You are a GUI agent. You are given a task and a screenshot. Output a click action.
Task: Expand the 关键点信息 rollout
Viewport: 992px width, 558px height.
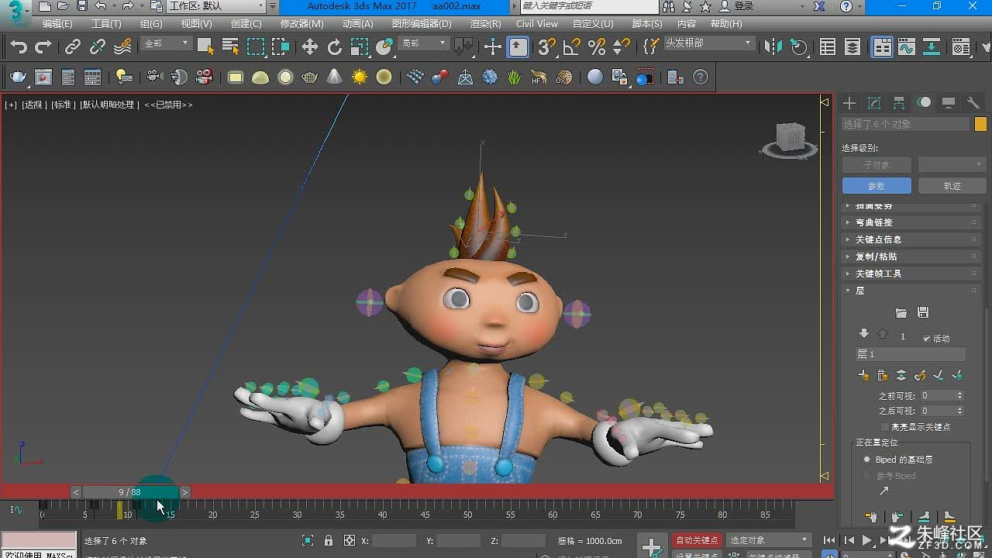pyautogui.click(x=911, y=239)
